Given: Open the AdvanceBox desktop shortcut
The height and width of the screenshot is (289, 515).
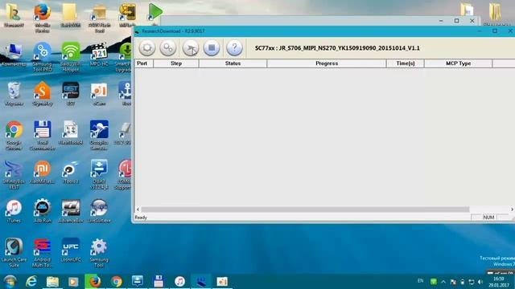Looking at the screenshot, I should point(71,211).
